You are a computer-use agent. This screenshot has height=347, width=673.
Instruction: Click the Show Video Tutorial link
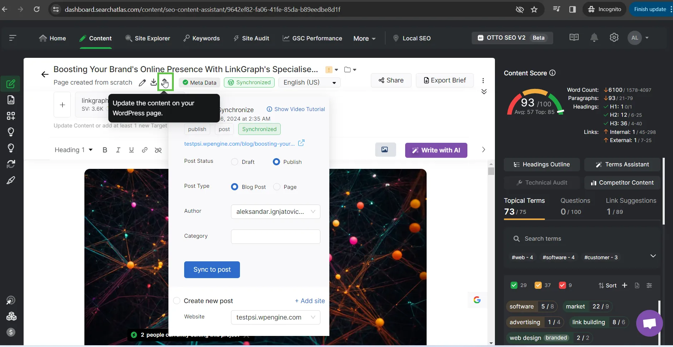pyautogui.click(x=296, y=109)
